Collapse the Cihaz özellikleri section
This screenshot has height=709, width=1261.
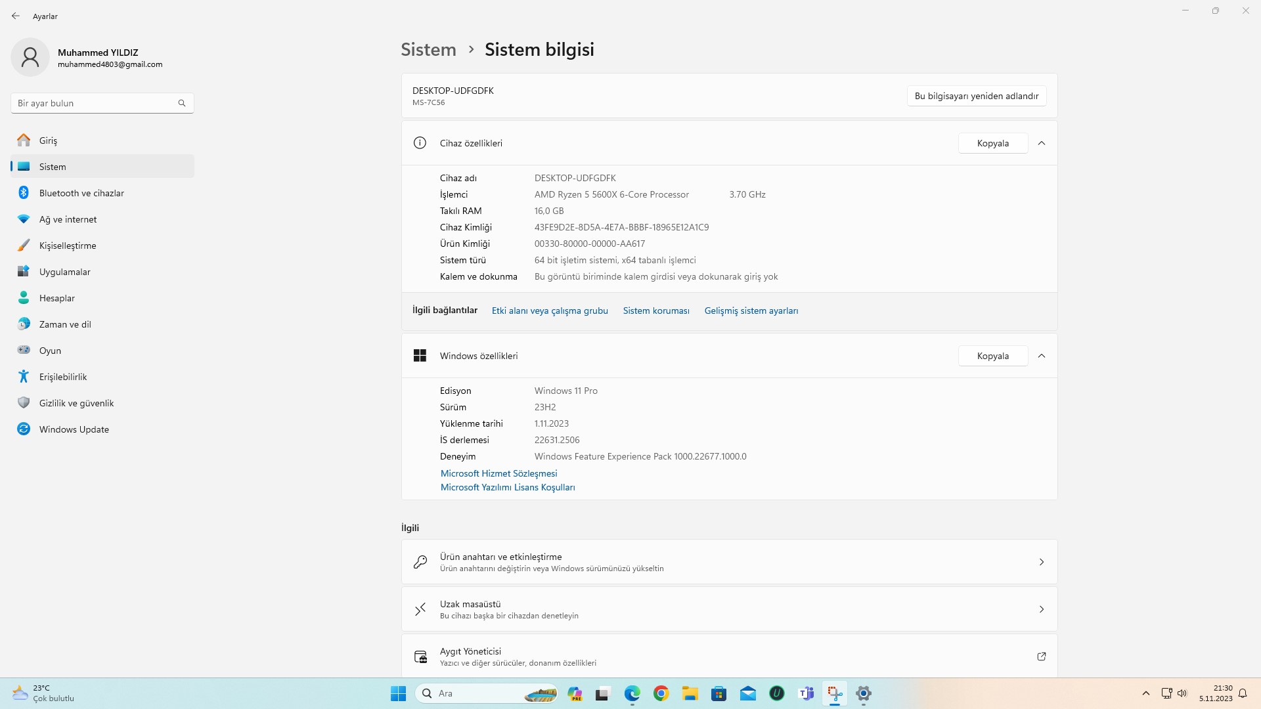click(1042, 143)
